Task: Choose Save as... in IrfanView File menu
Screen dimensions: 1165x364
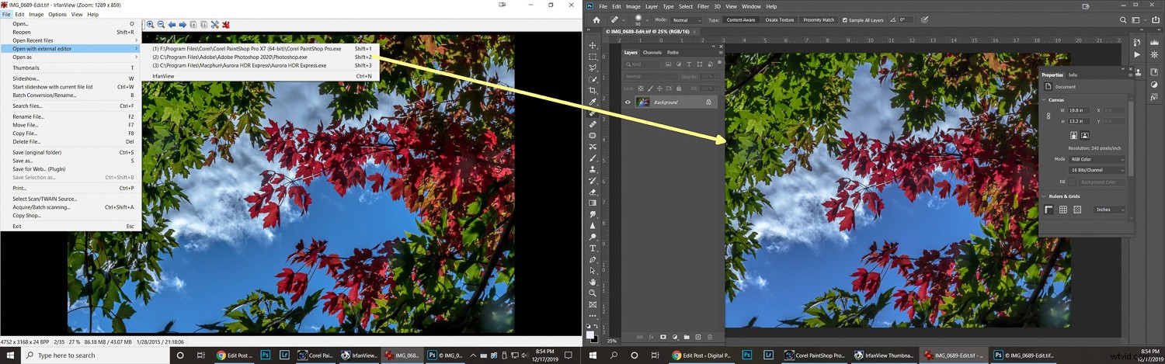Action: coord(71,161)
